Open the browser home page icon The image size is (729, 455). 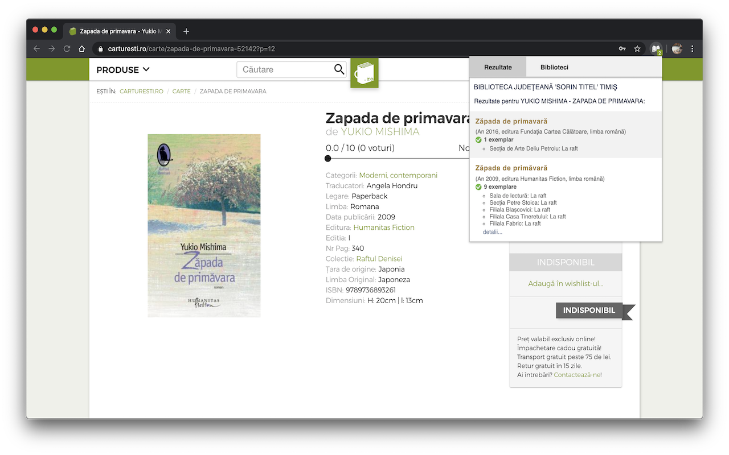82,49
